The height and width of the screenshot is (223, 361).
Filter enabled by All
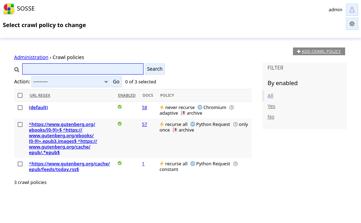(270, 96)
